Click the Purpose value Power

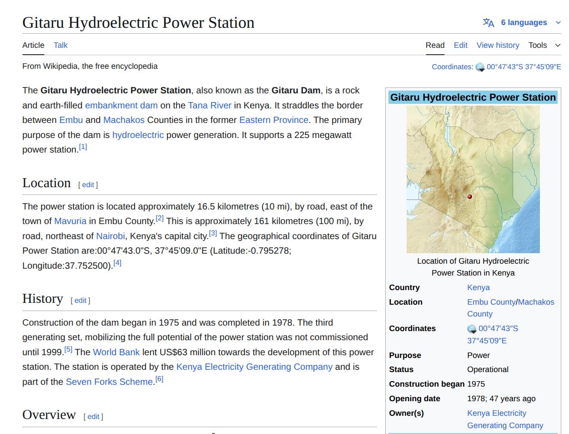[x=478, y=355]
